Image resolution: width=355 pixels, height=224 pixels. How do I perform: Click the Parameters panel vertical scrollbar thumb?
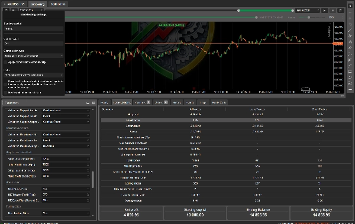click(x=93, y=180)
